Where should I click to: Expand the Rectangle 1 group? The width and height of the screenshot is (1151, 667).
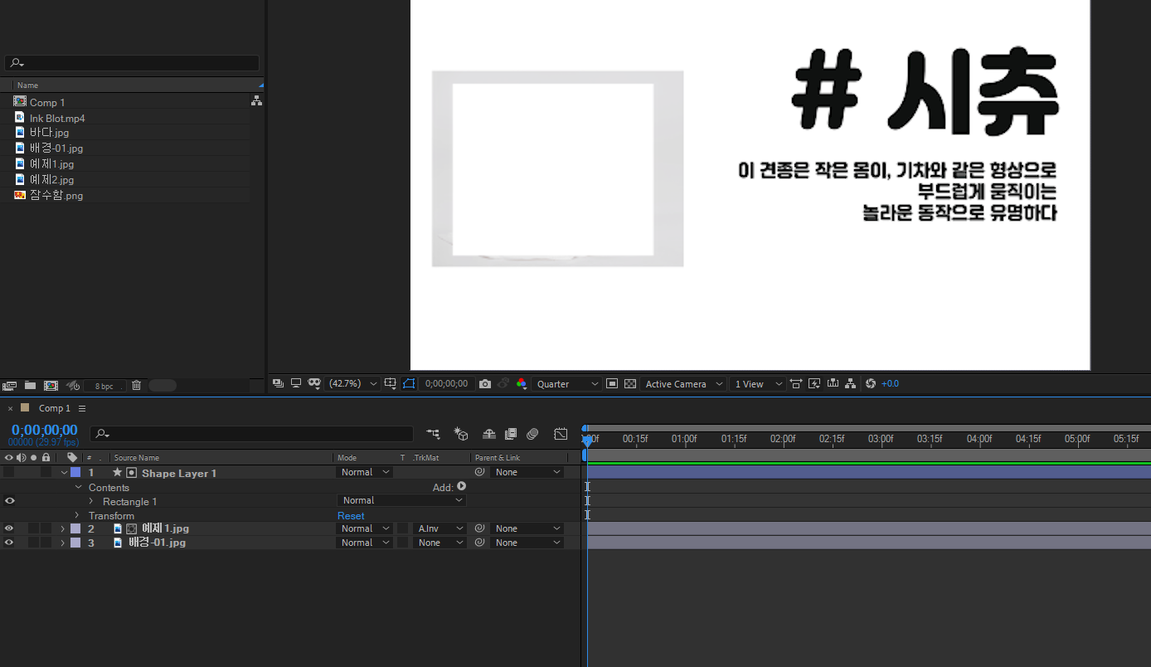coord(91,501)
